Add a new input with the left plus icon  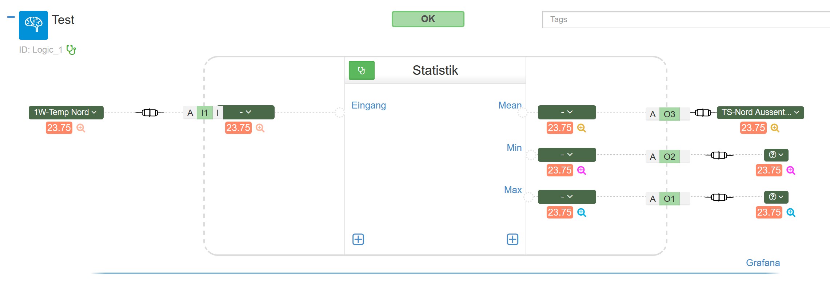tap(358, 239)
